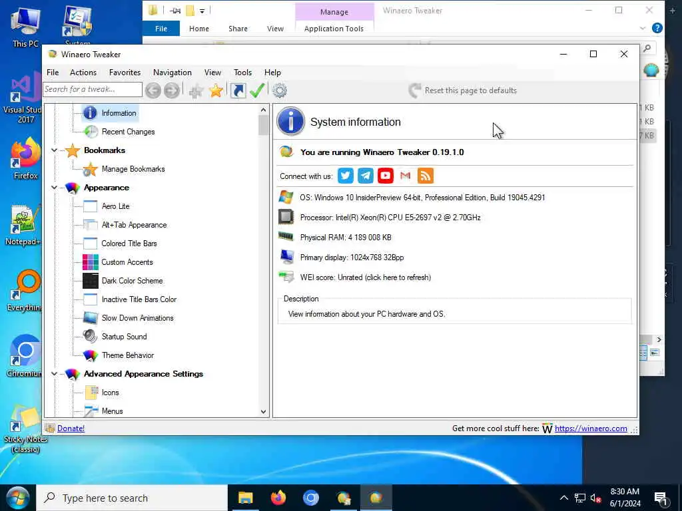Open the Favorites menu

pos(125,73)
